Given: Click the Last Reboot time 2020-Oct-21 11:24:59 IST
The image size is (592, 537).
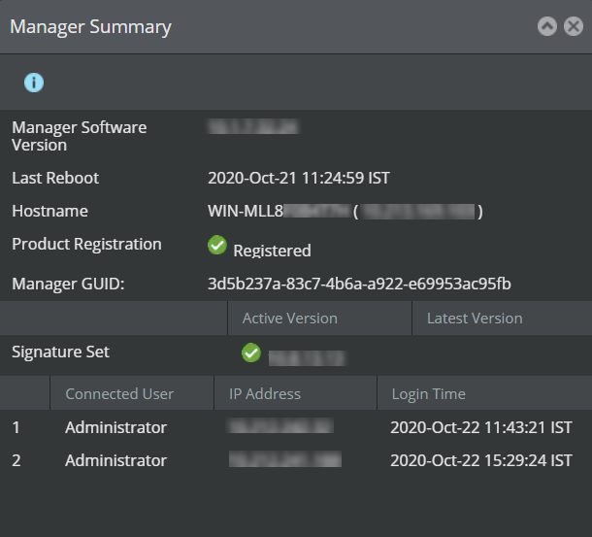Looking at the screenshot, I should tap(299, 178).
